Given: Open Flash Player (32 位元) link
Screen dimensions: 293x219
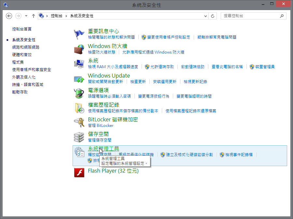Looking at the screenshot, I should (113, 171).
